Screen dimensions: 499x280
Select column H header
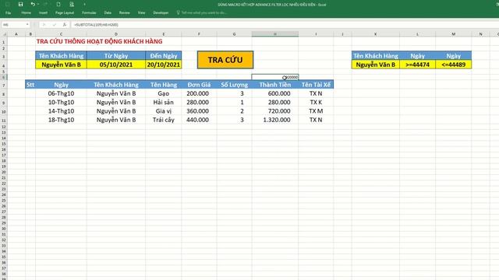click(275, 34)
